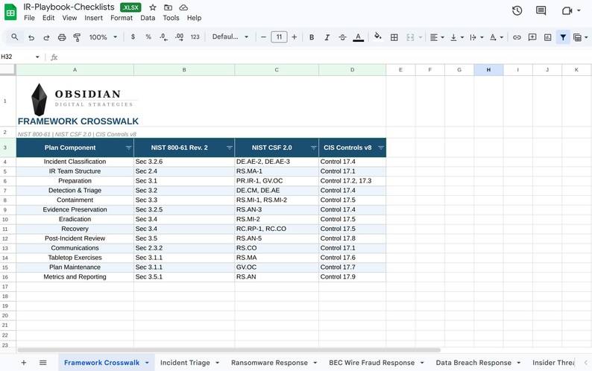This screenshot has height=371, width=592.
Task: Toggle the filter funnel button
Action: [x=563, y=37]
